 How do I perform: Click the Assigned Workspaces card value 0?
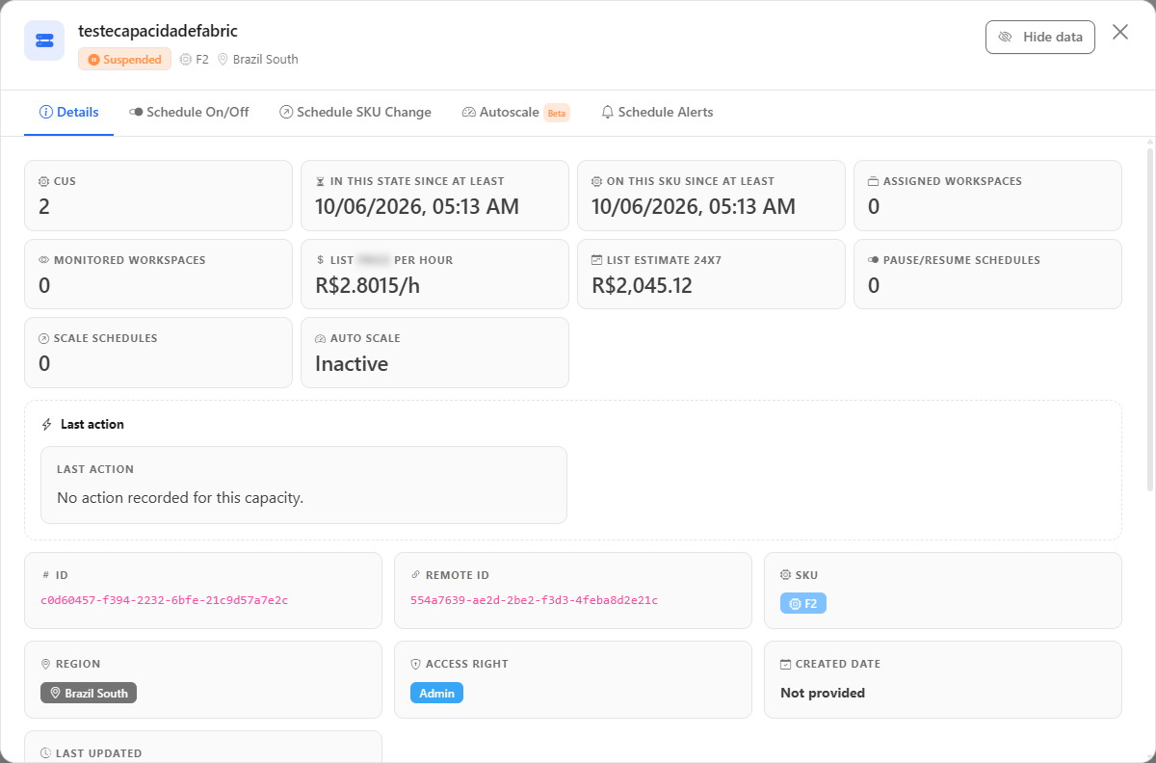[x=874, y=206]
